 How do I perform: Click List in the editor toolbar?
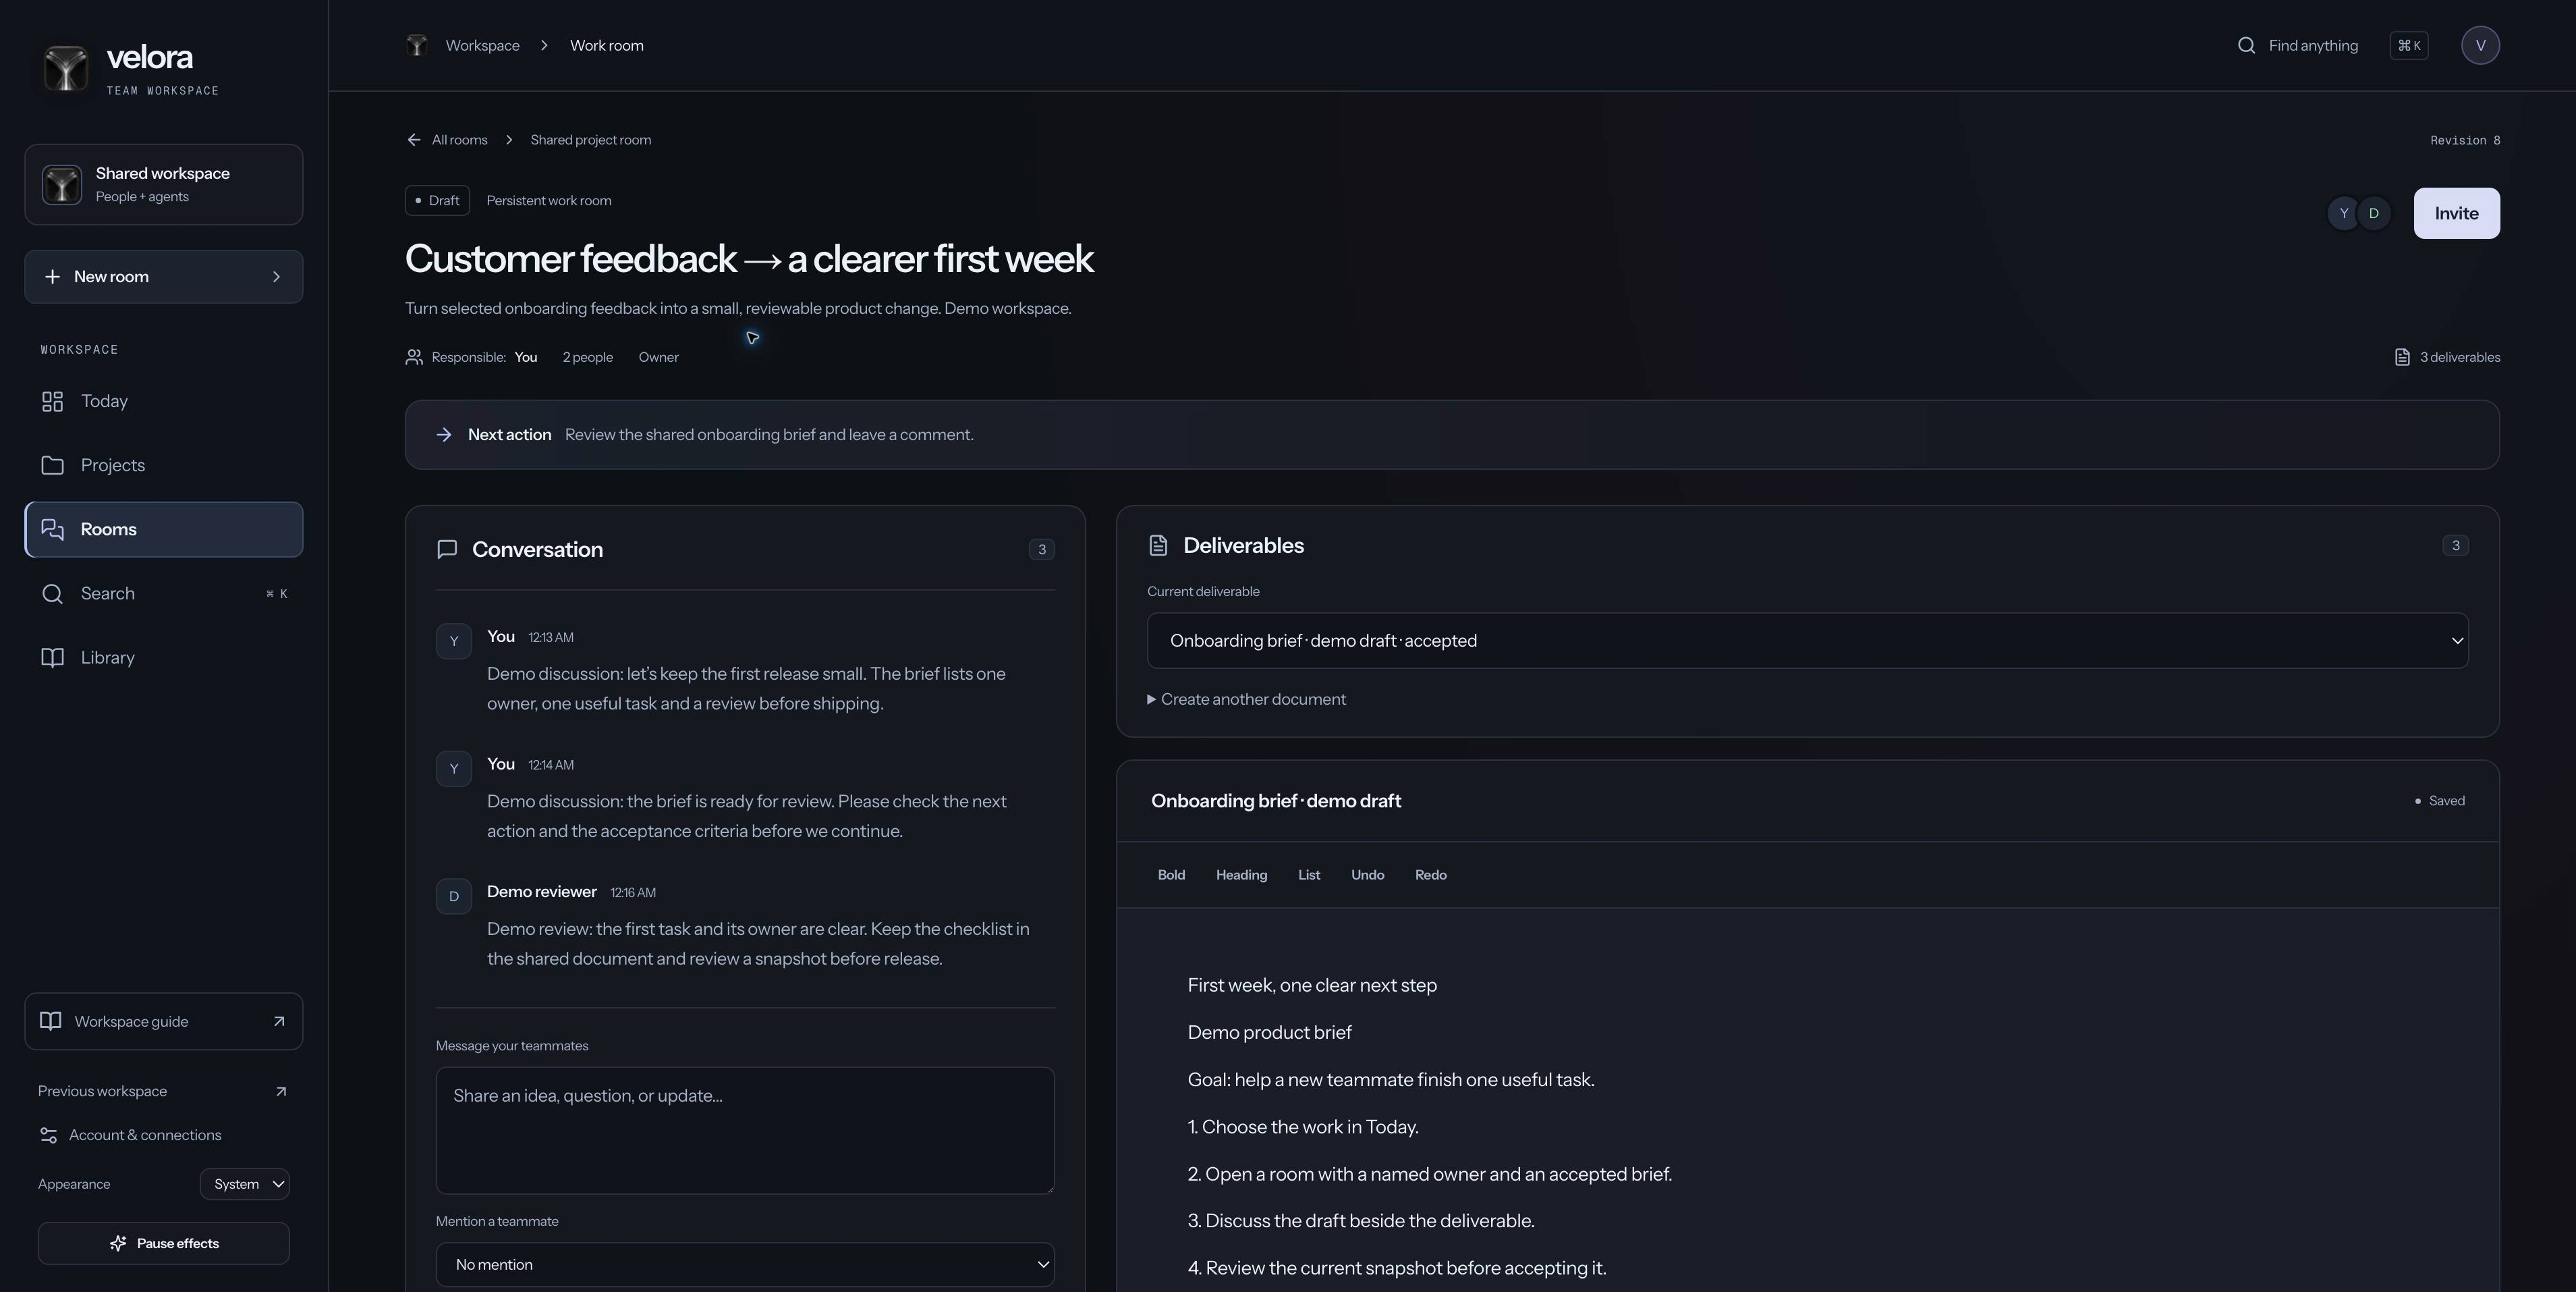tap(1309, 875)
